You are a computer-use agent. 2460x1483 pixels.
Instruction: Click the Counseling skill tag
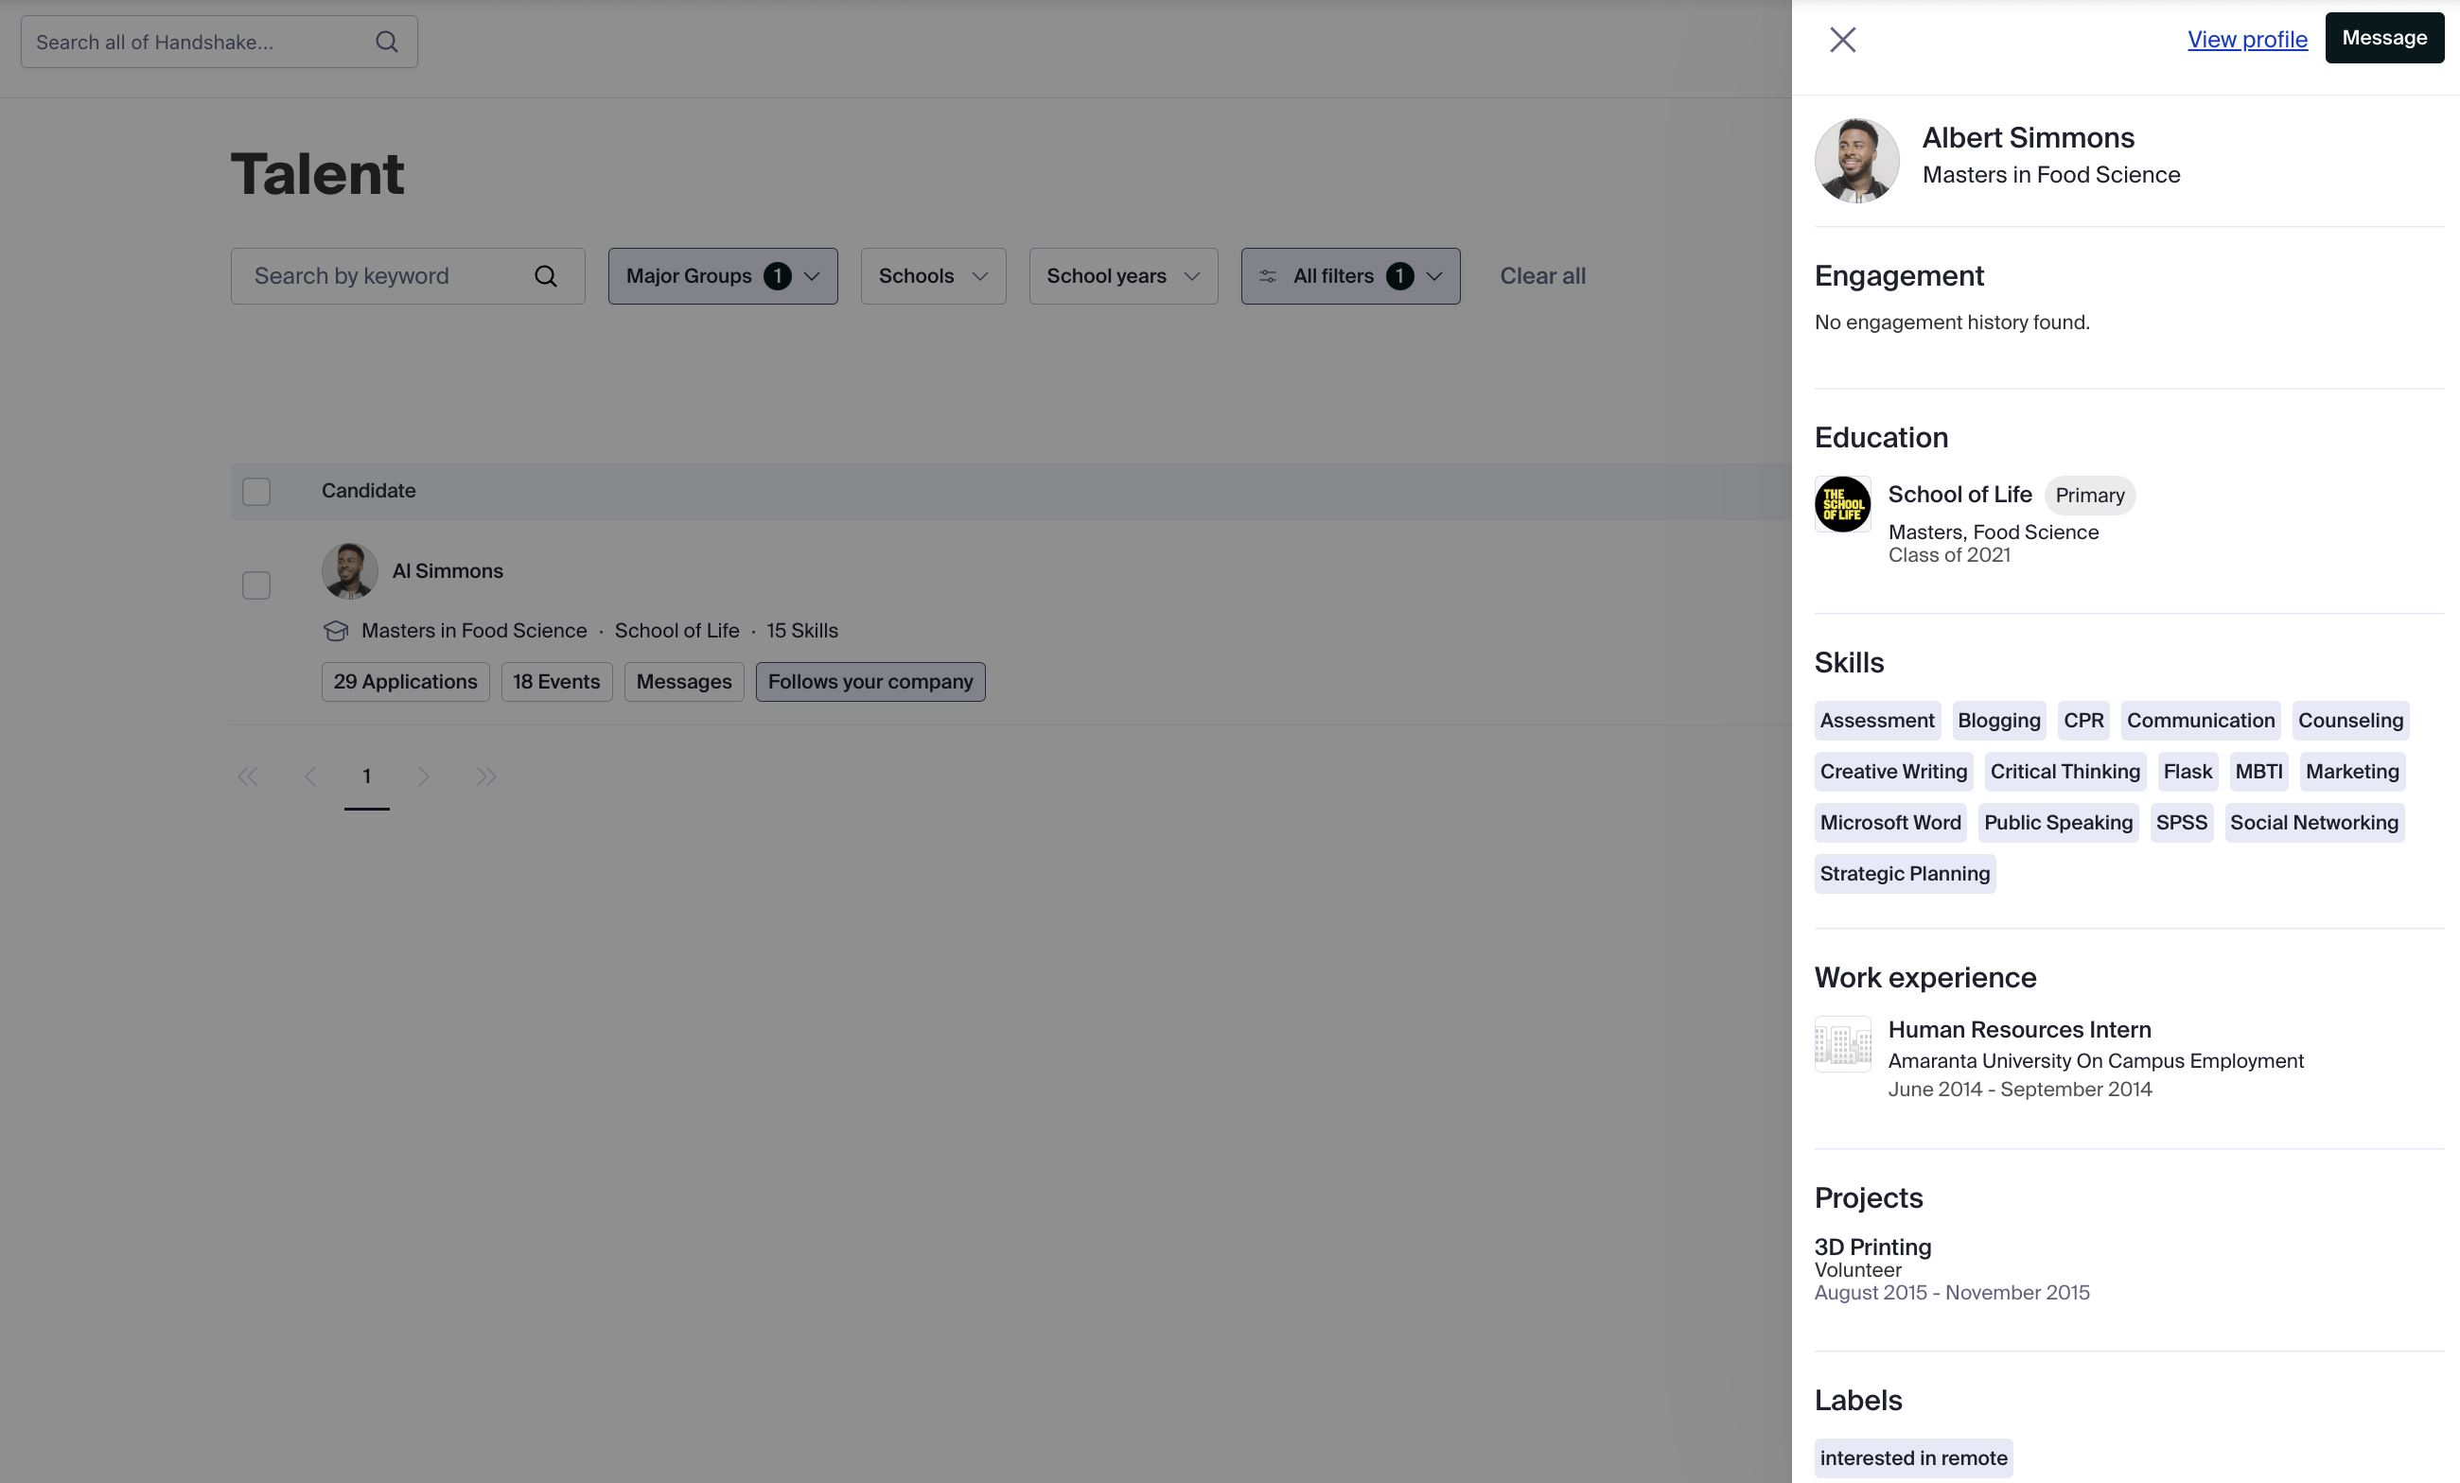pos(2350,721)
